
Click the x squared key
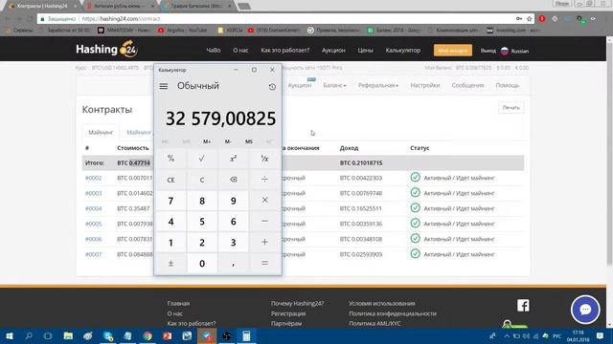pos(233,159)
